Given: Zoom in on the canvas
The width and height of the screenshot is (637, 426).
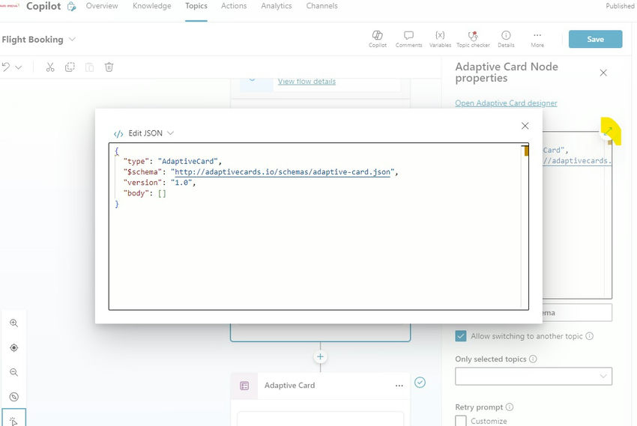Looking at the screenshot, I should point(13,323).
